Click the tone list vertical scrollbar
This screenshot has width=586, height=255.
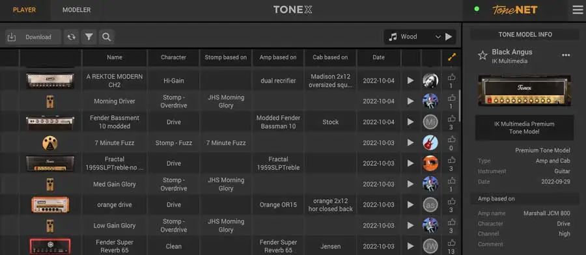(459, 105)
